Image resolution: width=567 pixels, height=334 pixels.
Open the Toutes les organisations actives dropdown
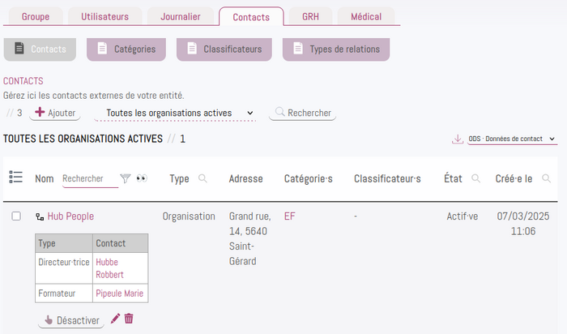pos(175,113)
